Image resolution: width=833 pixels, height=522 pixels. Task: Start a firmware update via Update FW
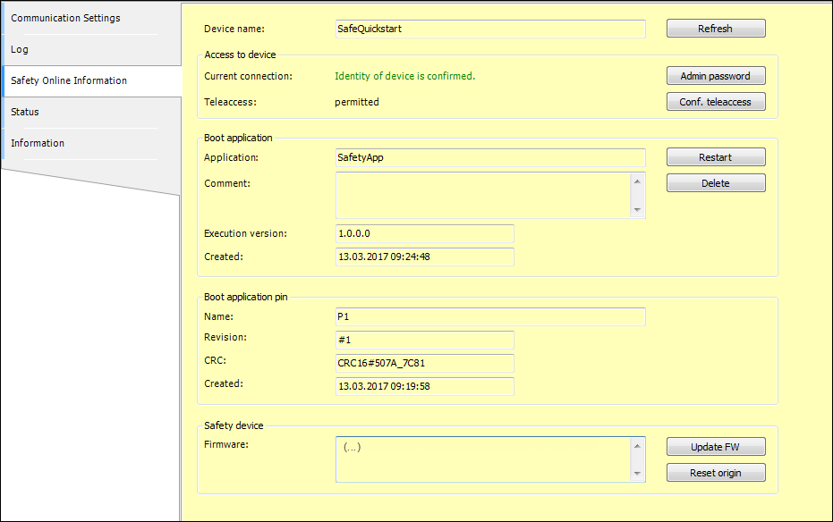click(x=715, y=446)
